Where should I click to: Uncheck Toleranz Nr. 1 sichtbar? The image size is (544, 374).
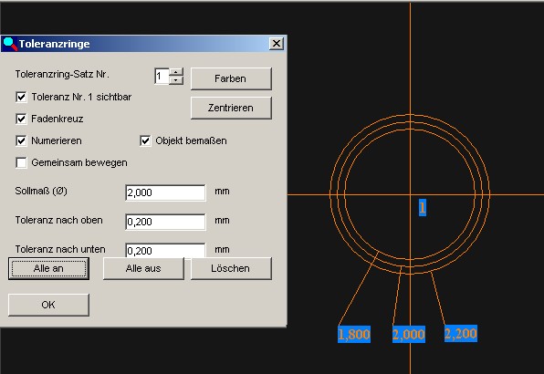pos(21,97)
